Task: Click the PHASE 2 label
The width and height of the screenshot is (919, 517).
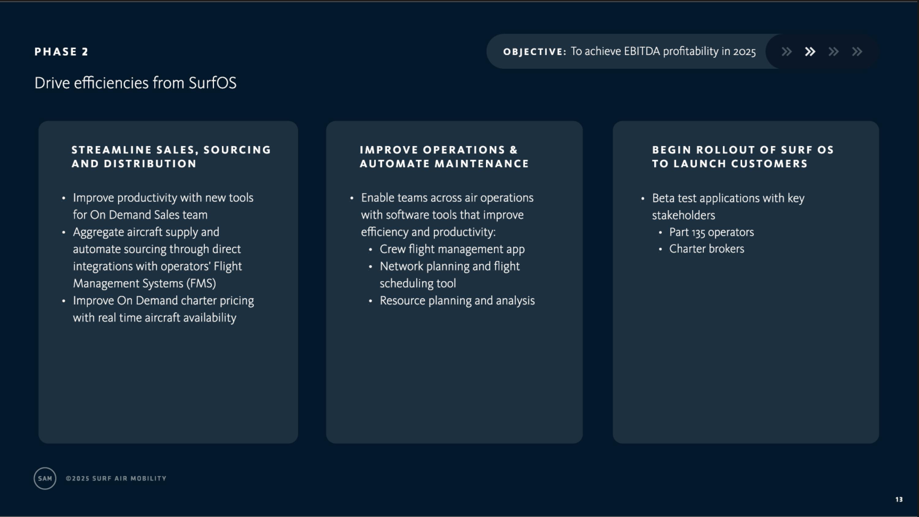Action: (x=61, y=52)
